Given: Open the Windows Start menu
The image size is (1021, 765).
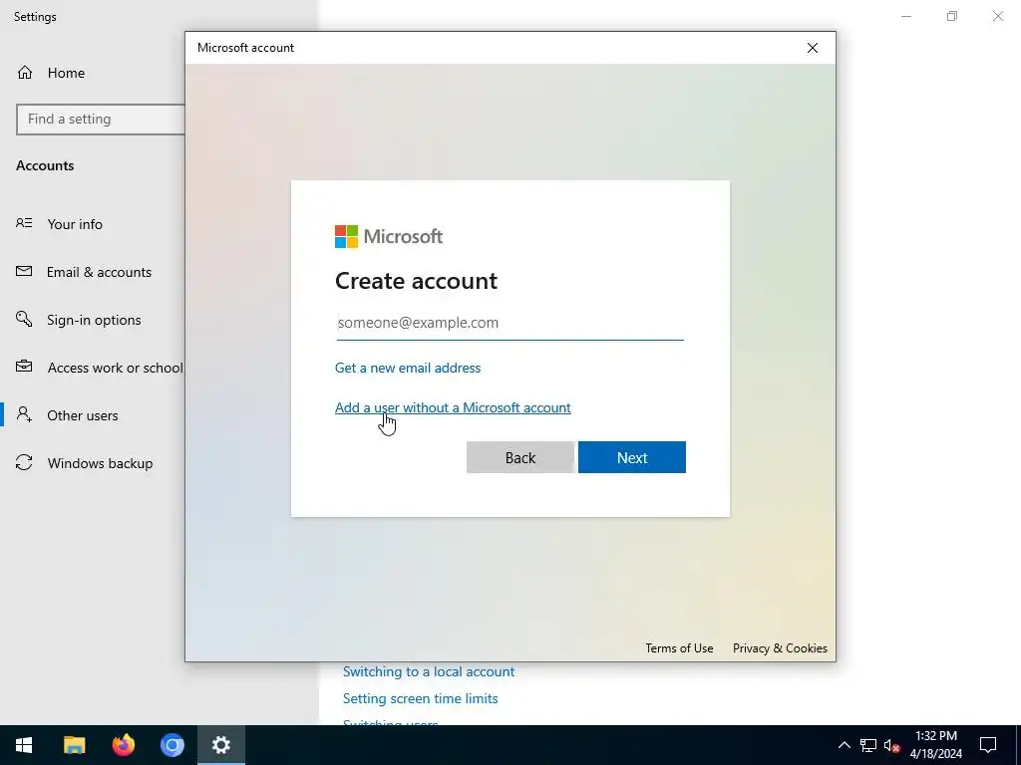Looking at the screenshot, I should [24, 745].
